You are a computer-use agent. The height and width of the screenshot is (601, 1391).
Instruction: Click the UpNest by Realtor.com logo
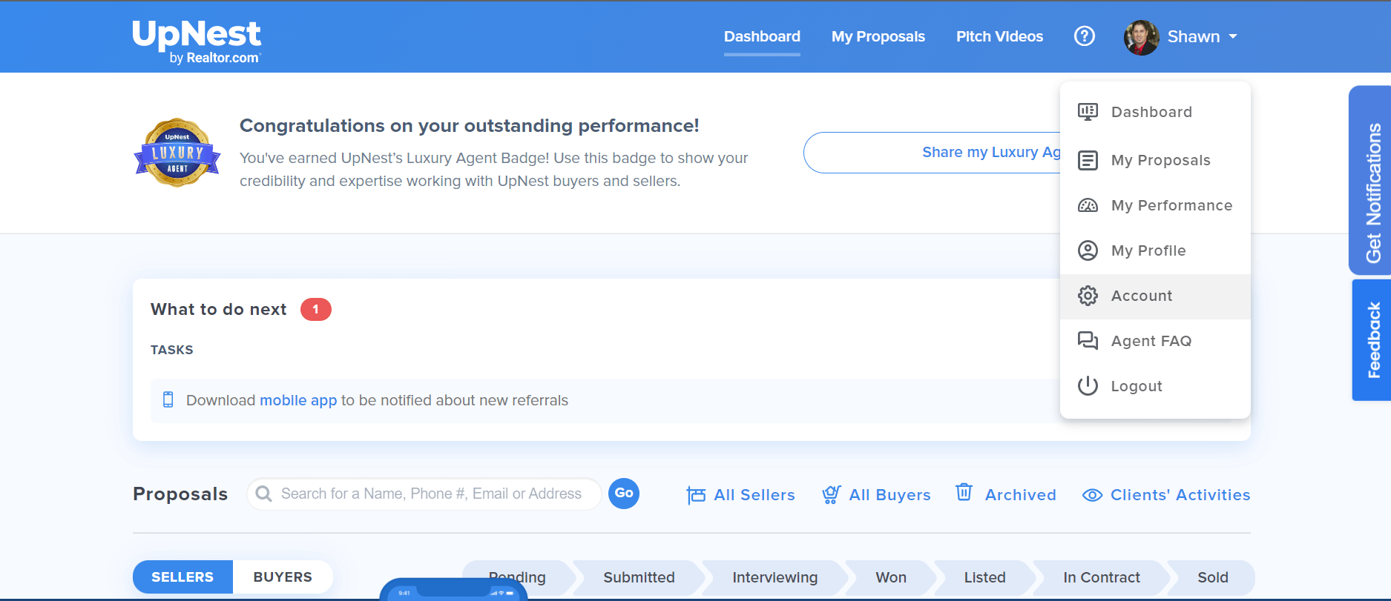pos(197,42)
